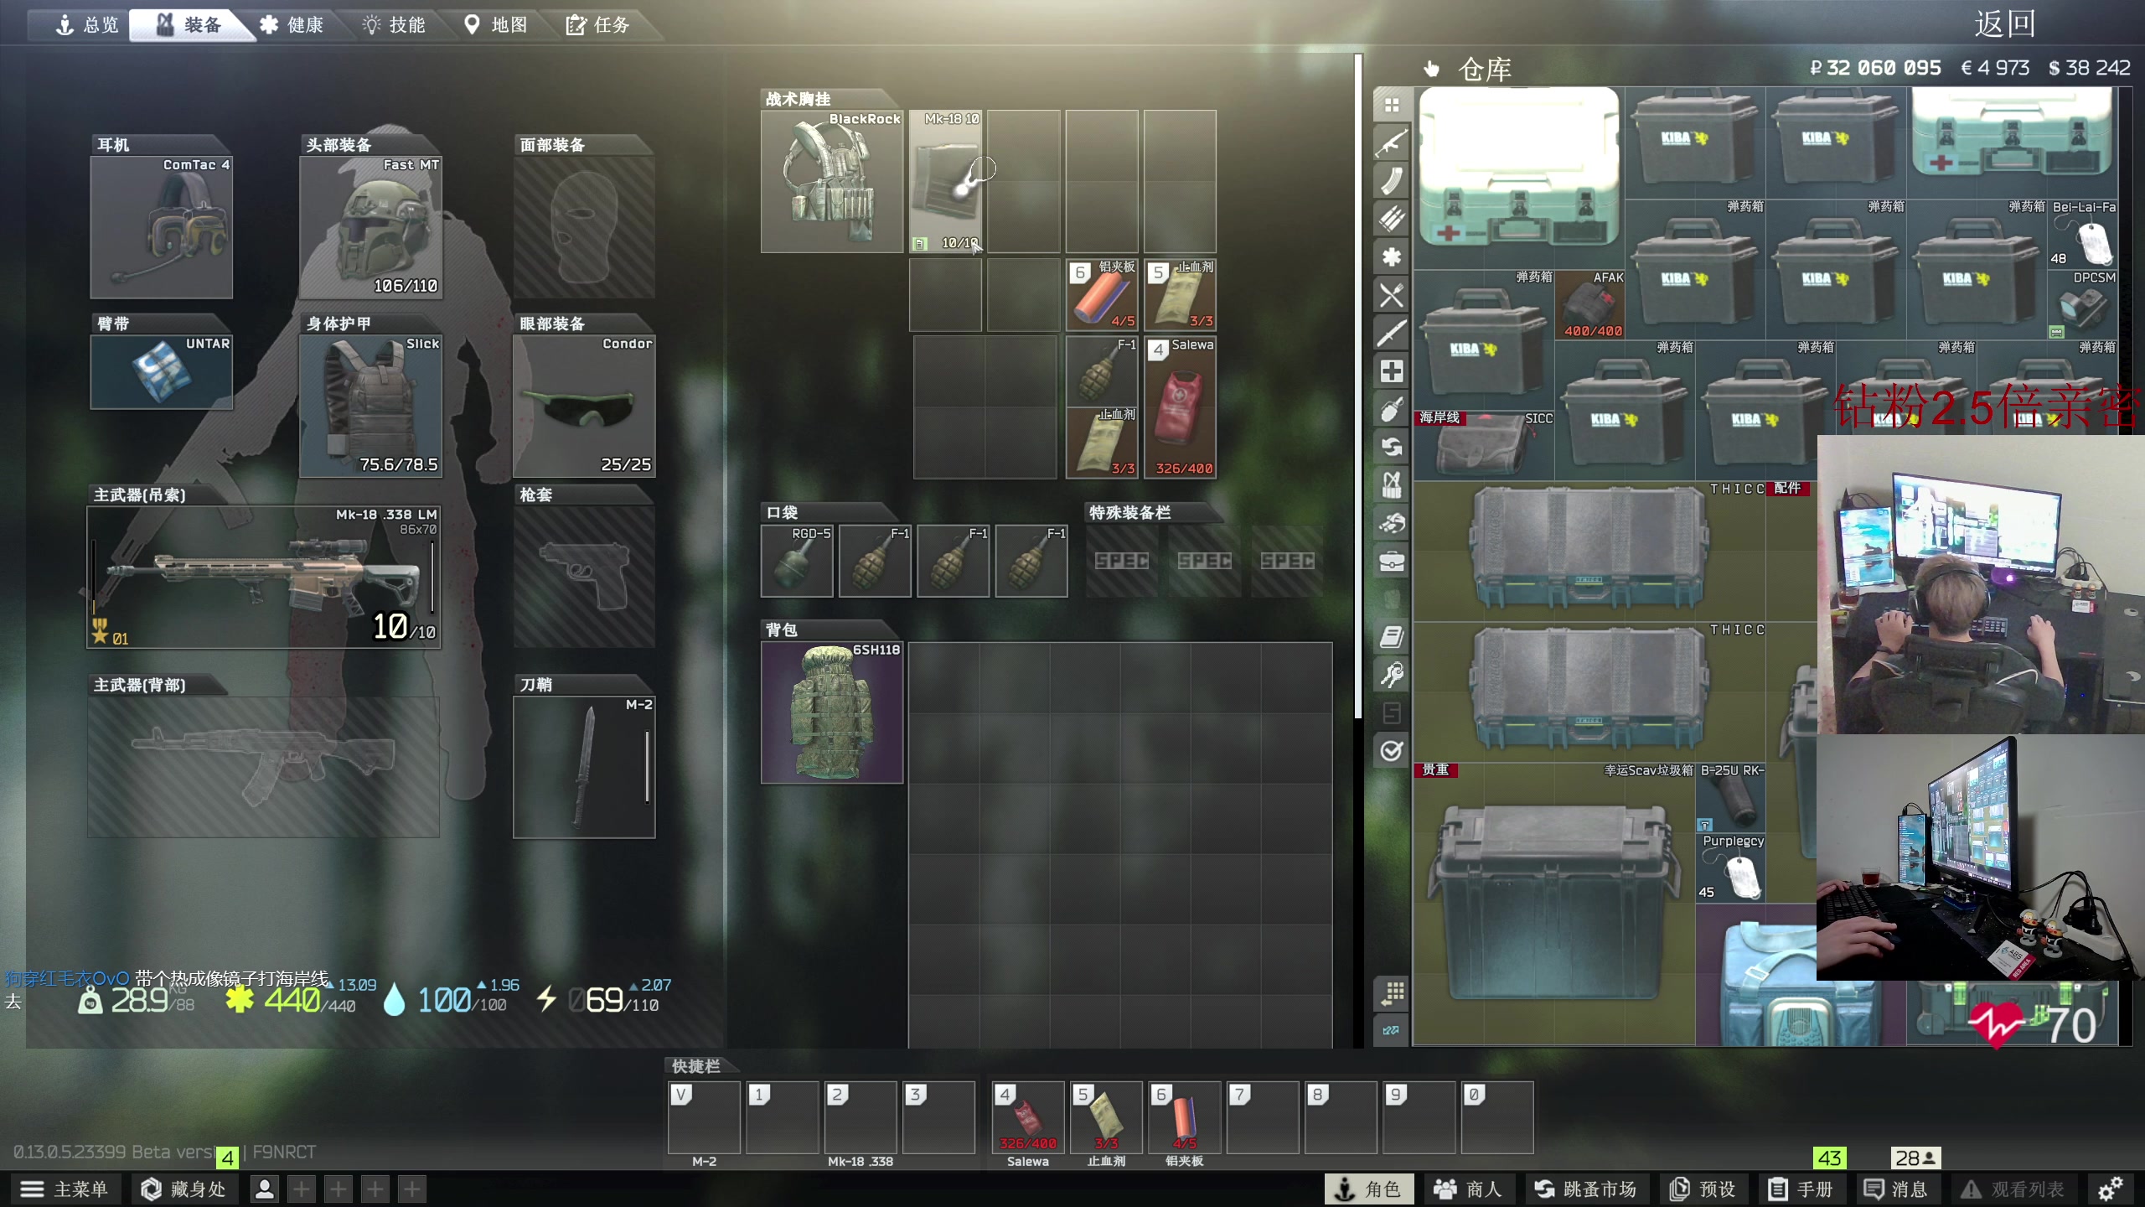The image size is (2145, 1207).
Task: Select the Purplegcy dogtag in stash
Action: (x=1731, y=868)
